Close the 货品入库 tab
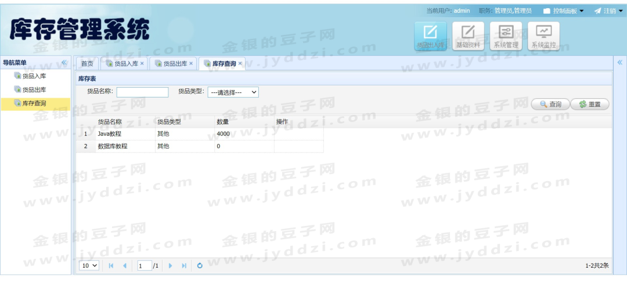Image resolution: width=627 pixels, height=284 pixels. (142, 63)
